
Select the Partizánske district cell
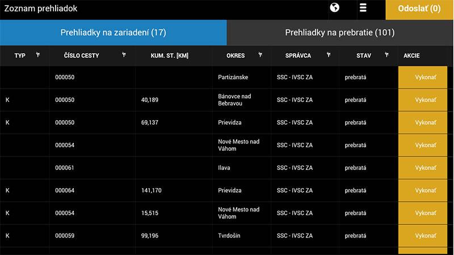click(233, 77)
